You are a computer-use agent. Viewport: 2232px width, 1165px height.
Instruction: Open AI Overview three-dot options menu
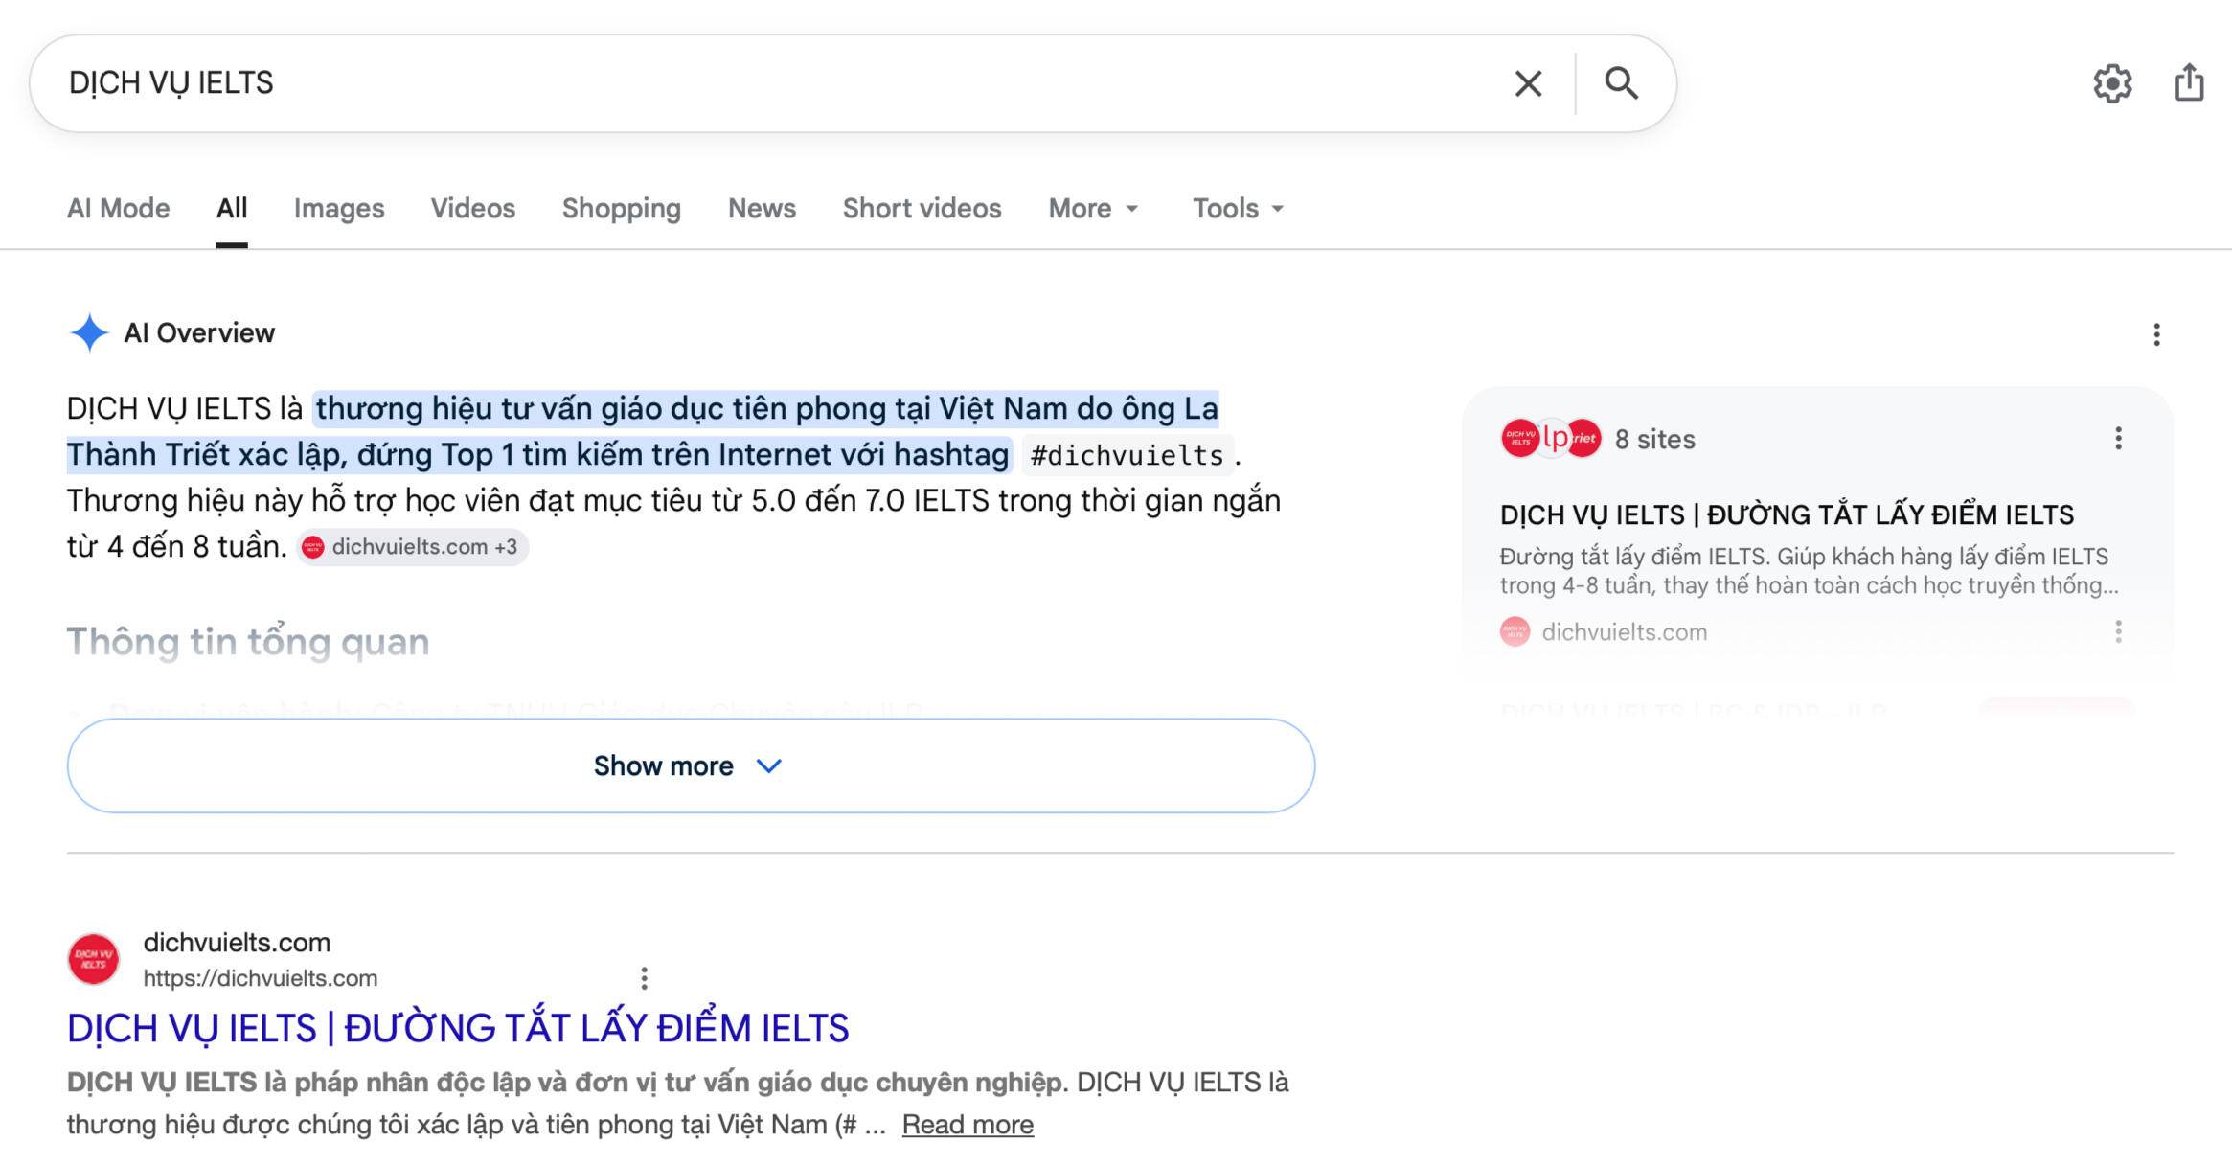2156,334
